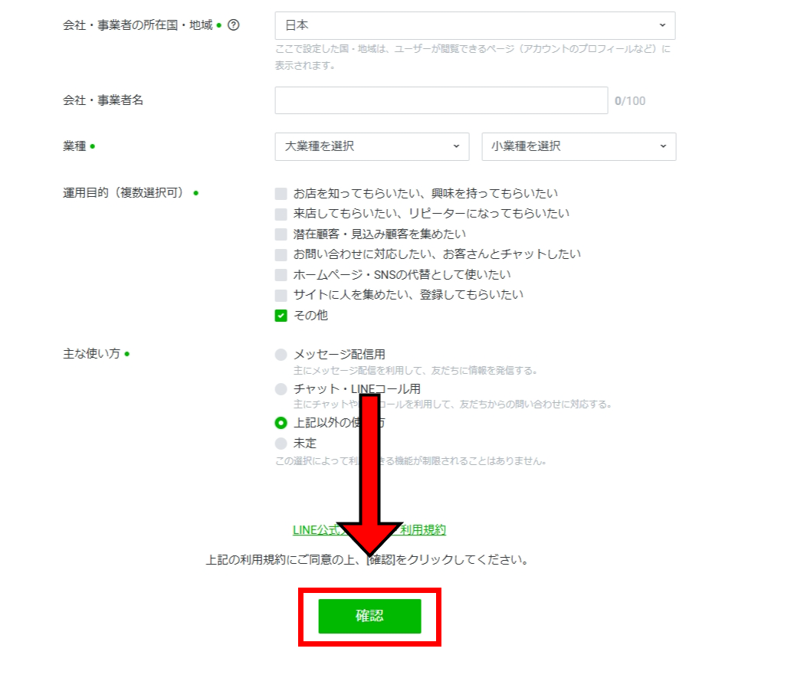
Task: Enable 来店してもらいたい、リピーター checkbox
Action: point(281,214)
